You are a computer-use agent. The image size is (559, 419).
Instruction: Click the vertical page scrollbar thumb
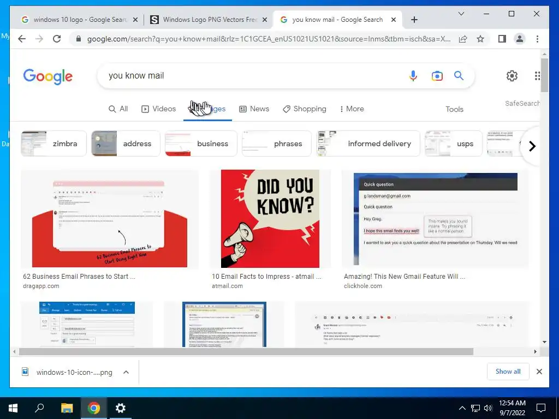pyautogui.click(x=544, y=75)
